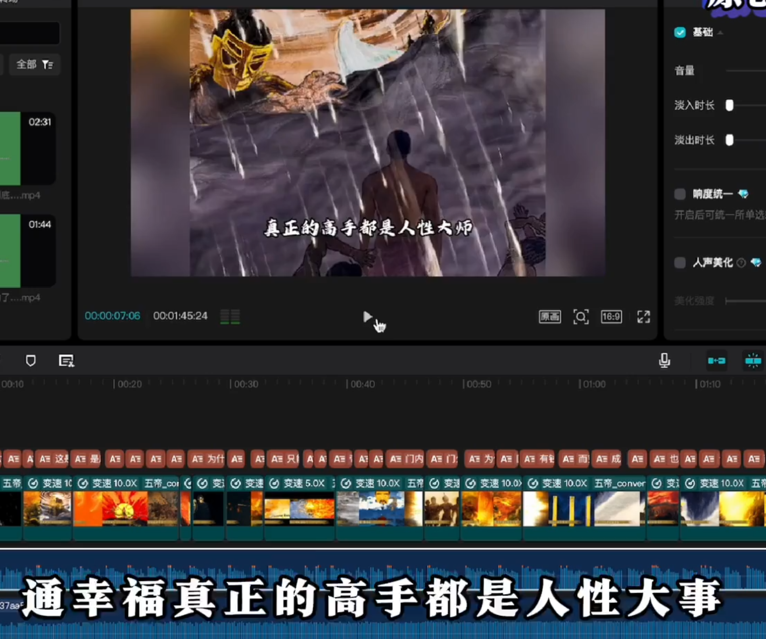The image size is (766, 639).
Task: Click the 原画 quality button
Action: point(549,317)
